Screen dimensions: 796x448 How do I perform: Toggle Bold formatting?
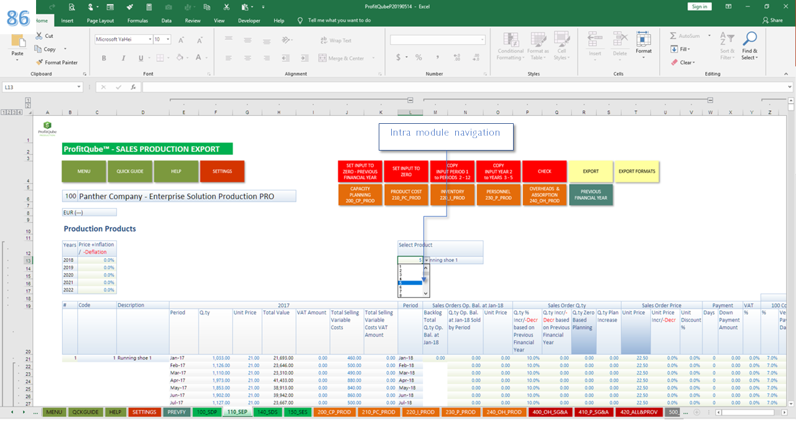click(104, 58)
